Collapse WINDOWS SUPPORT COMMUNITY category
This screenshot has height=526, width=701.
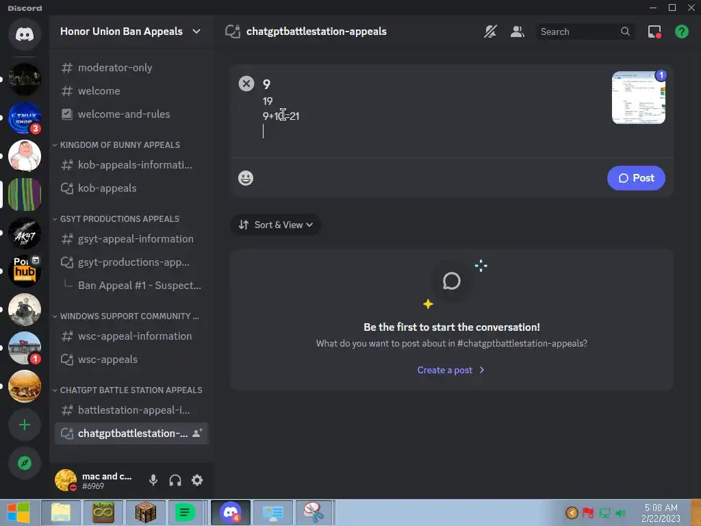(126, 316)
